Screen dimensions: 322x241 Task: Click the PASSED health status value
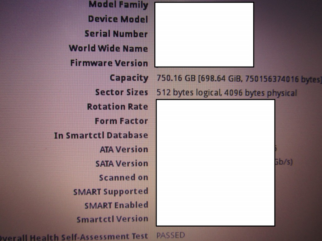click(x=171, y=235)
